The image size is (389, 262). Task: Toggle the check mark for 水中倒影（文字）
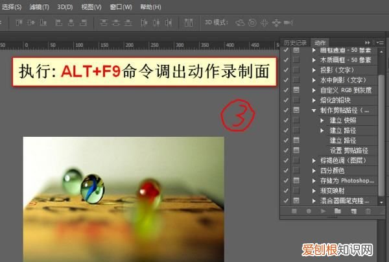[x=286, y=80]
